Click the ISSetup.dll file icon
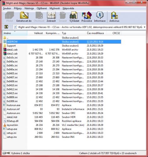The image size is (148, 157). click(x=5, y=121)
